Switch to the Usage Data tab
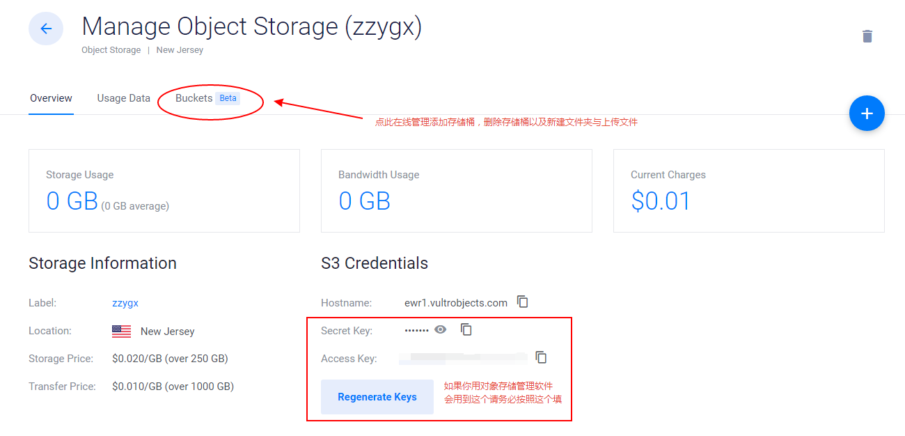Screen dimensions: 905x436 point(124,98)
